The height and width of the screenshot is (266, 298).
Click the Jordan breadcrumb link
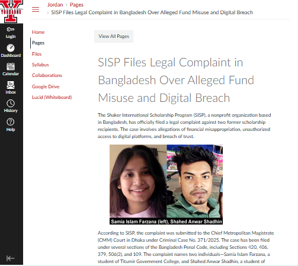[55, 5]
